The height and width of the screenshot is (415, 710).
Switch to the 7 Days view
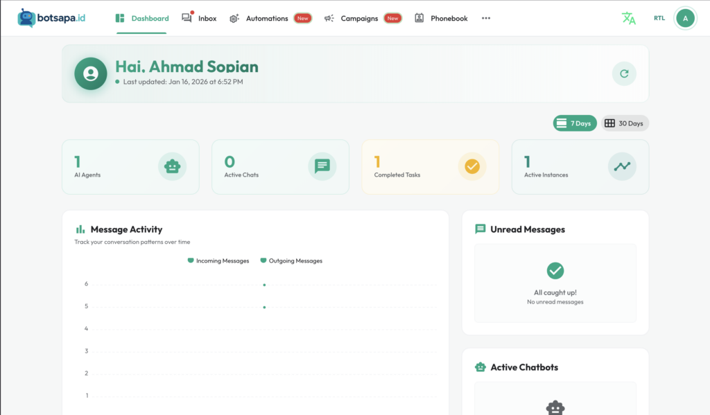click(574, 123)
